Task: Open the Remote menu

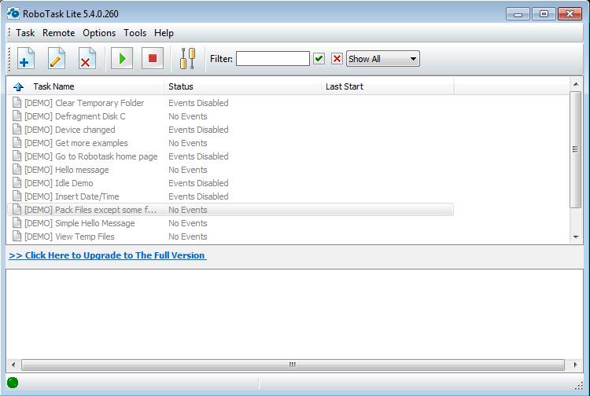Action: pyautogui.click(x=59, y=33)
